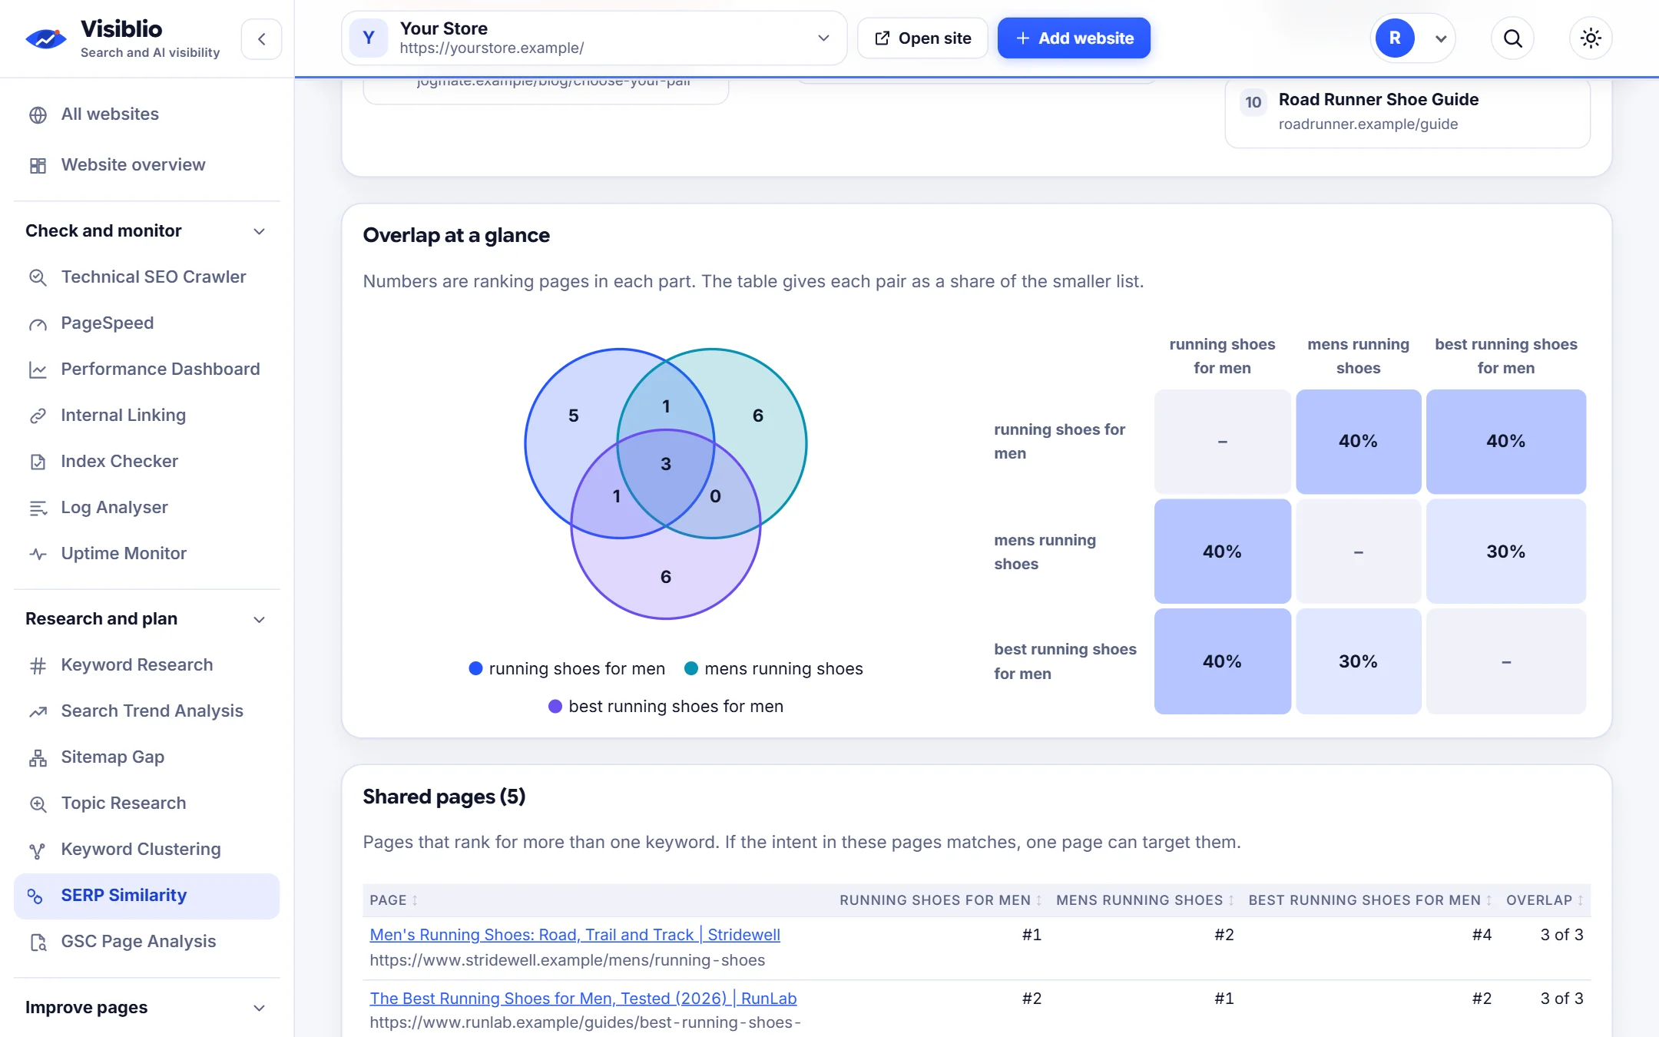1659x1037 pixels.
Task: Collapse the sidebar with the chevron button
Action: click(261, 39)
